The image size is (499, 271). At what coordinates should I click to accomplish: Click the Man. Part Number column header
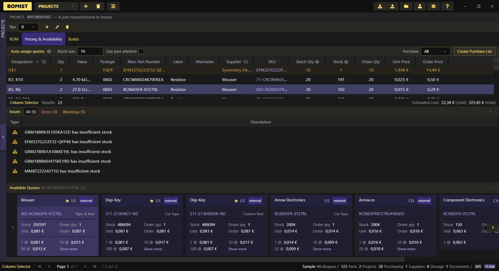144,62
